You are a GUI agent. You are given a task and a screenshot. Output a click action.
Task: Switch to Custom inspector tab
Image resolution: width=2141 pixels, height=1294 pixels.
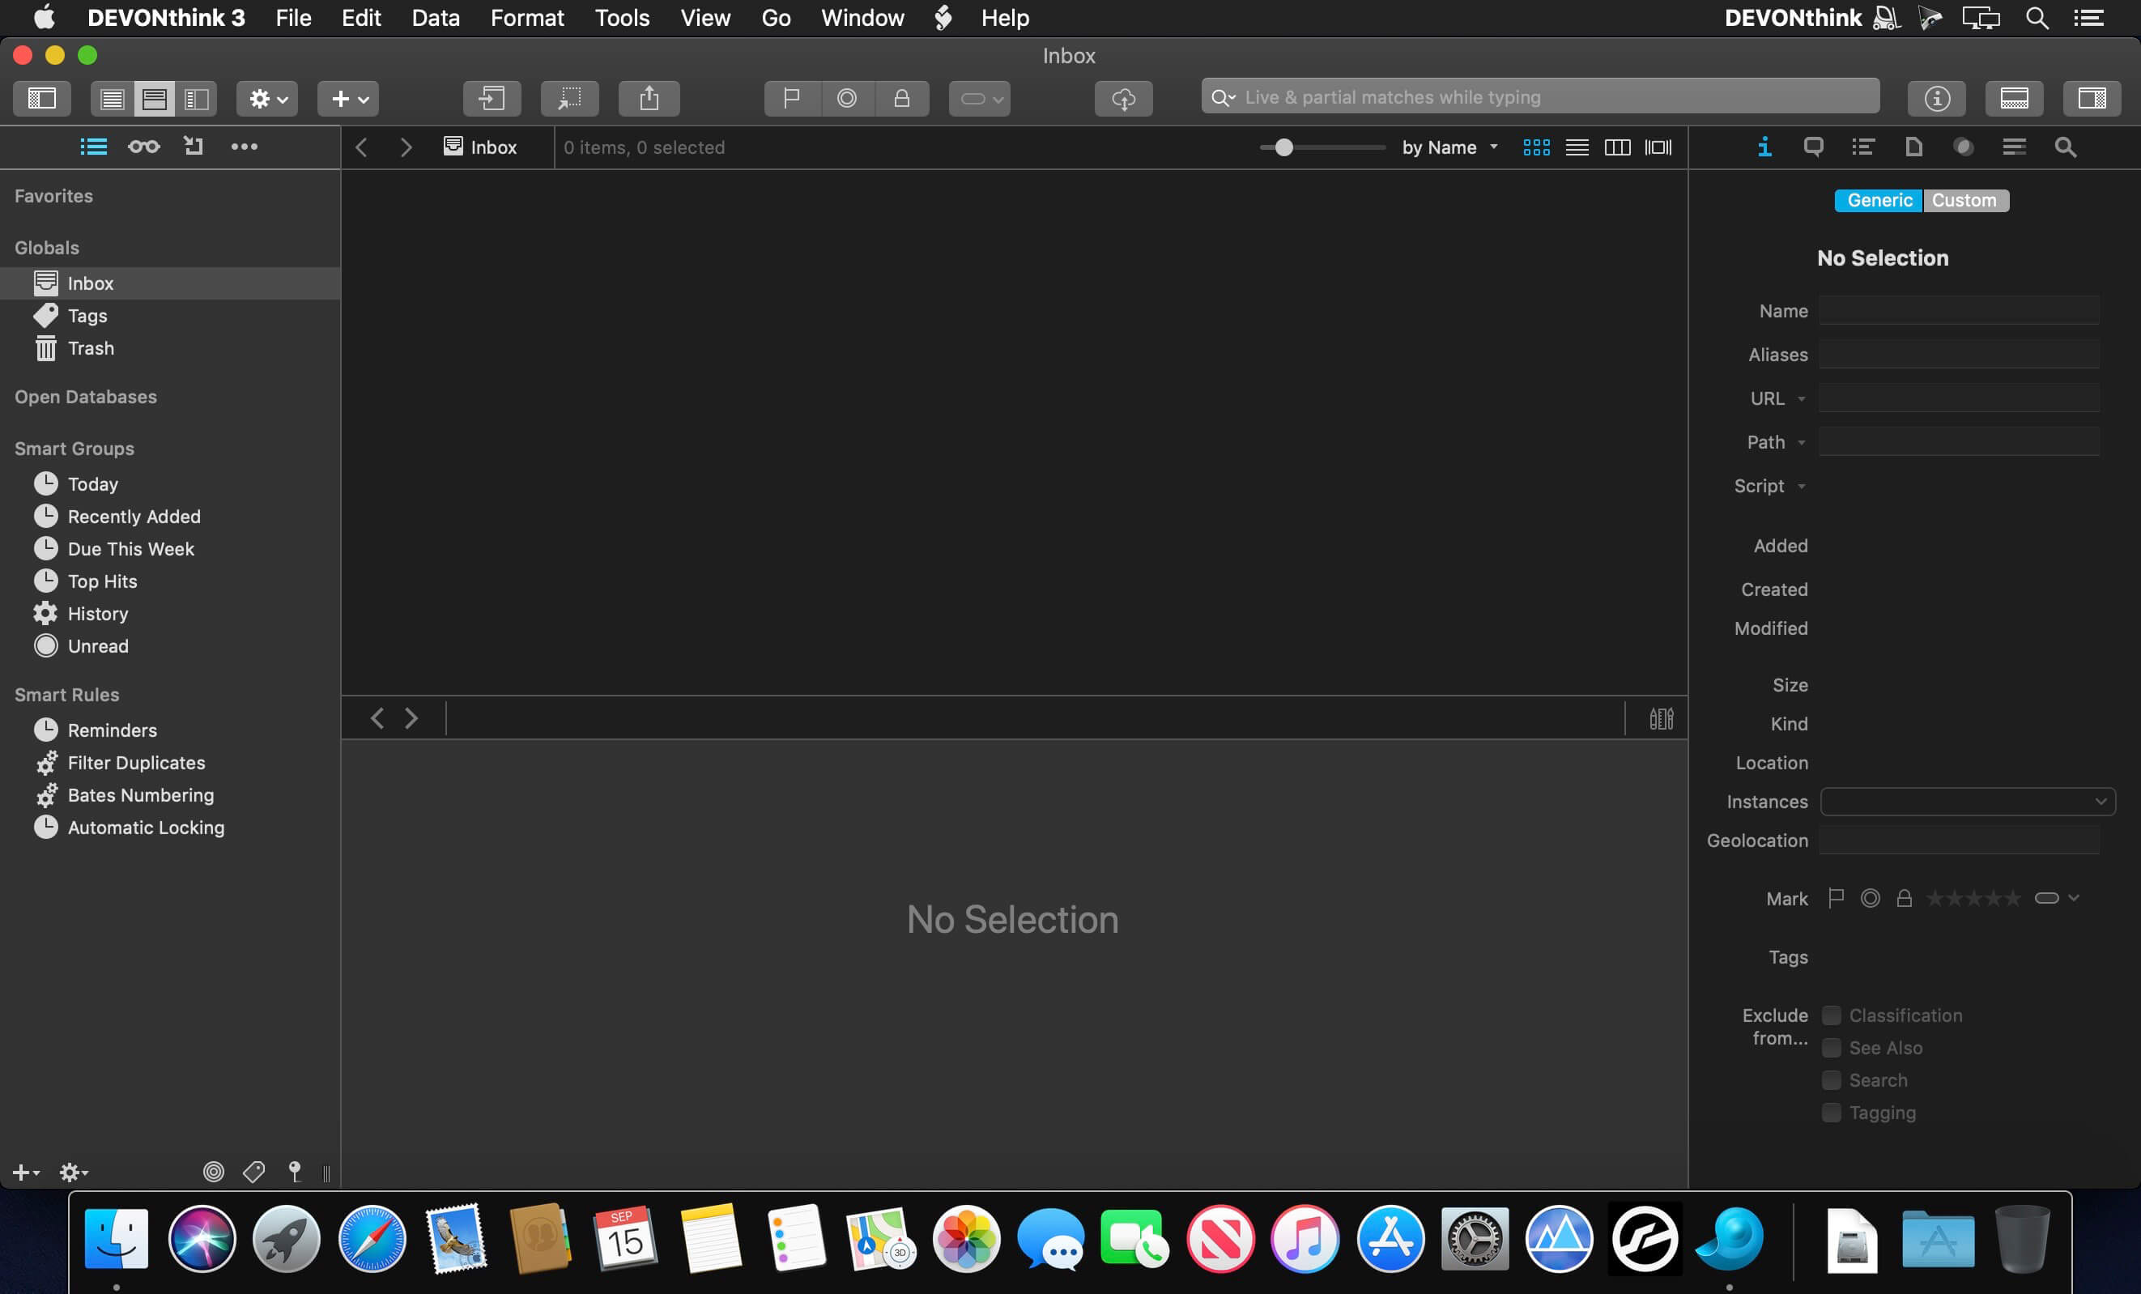click(1964, 201)
